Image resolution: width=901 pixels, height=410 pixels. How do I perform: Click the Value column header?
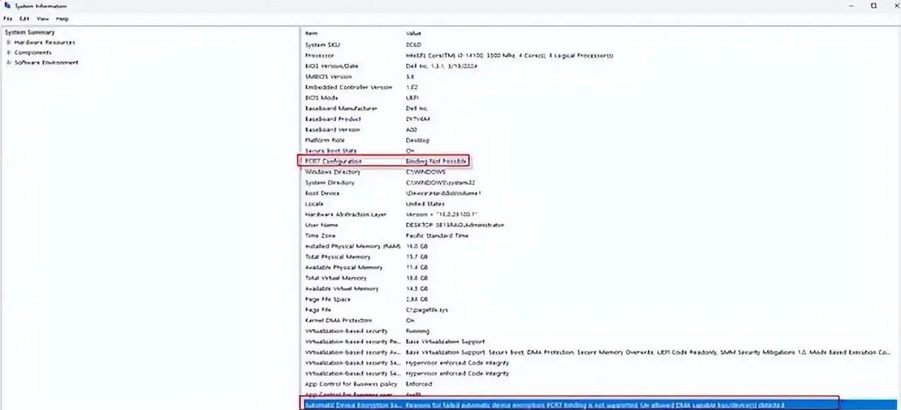[x=414, y=33]
